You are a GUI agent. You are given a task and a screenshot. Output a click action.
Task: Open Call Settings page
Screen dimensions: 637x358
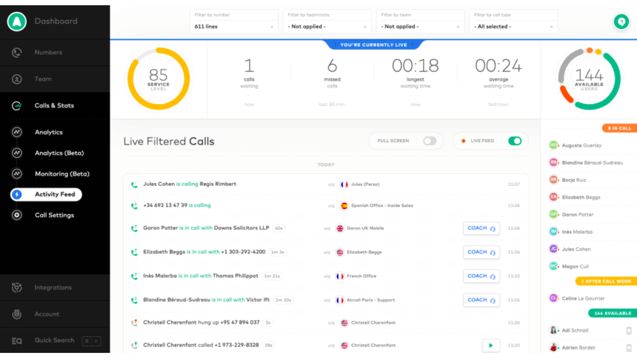click(54, 215)
